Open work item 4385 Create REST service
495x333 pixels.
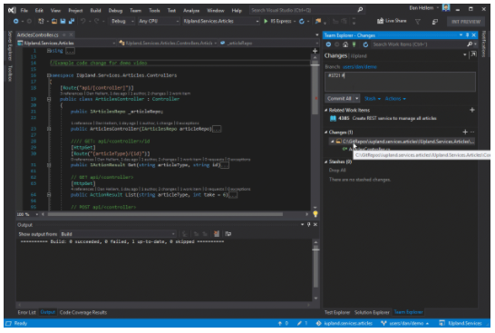383,118
